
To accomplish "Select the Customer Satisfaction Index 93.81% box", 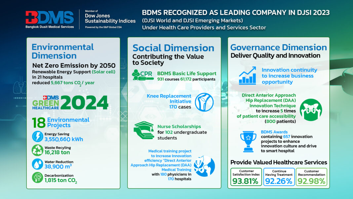I will click(x=246, y=176).
